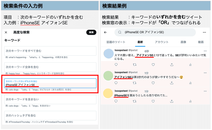Retweet the 売り切れてた tweet
The image size is (212, 130).
point(135,101)
